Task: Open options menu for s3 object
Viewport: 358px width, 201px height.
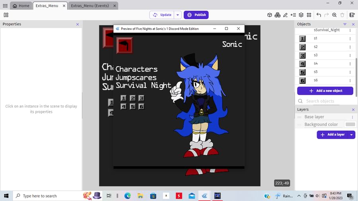Action: tap(350, 55)
